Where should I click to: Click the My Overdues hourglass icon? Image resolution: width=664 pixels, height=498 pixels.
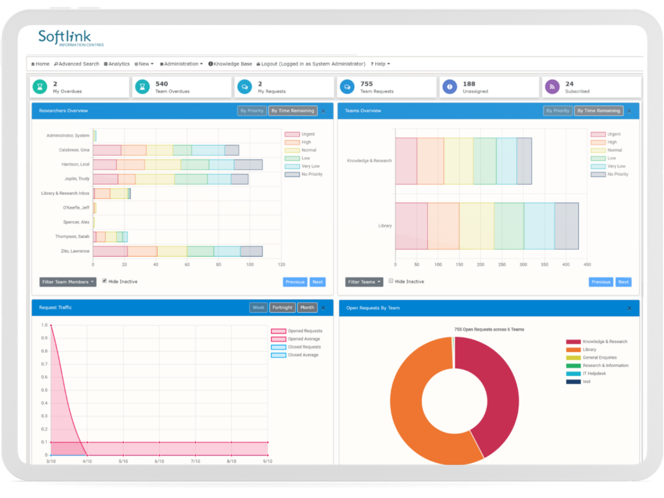(40, 87)
